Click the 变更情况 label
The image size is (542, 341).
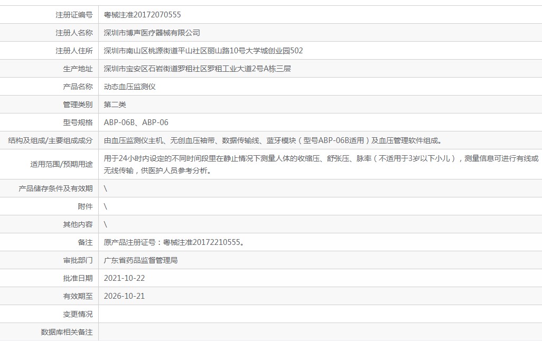[78, 315]
